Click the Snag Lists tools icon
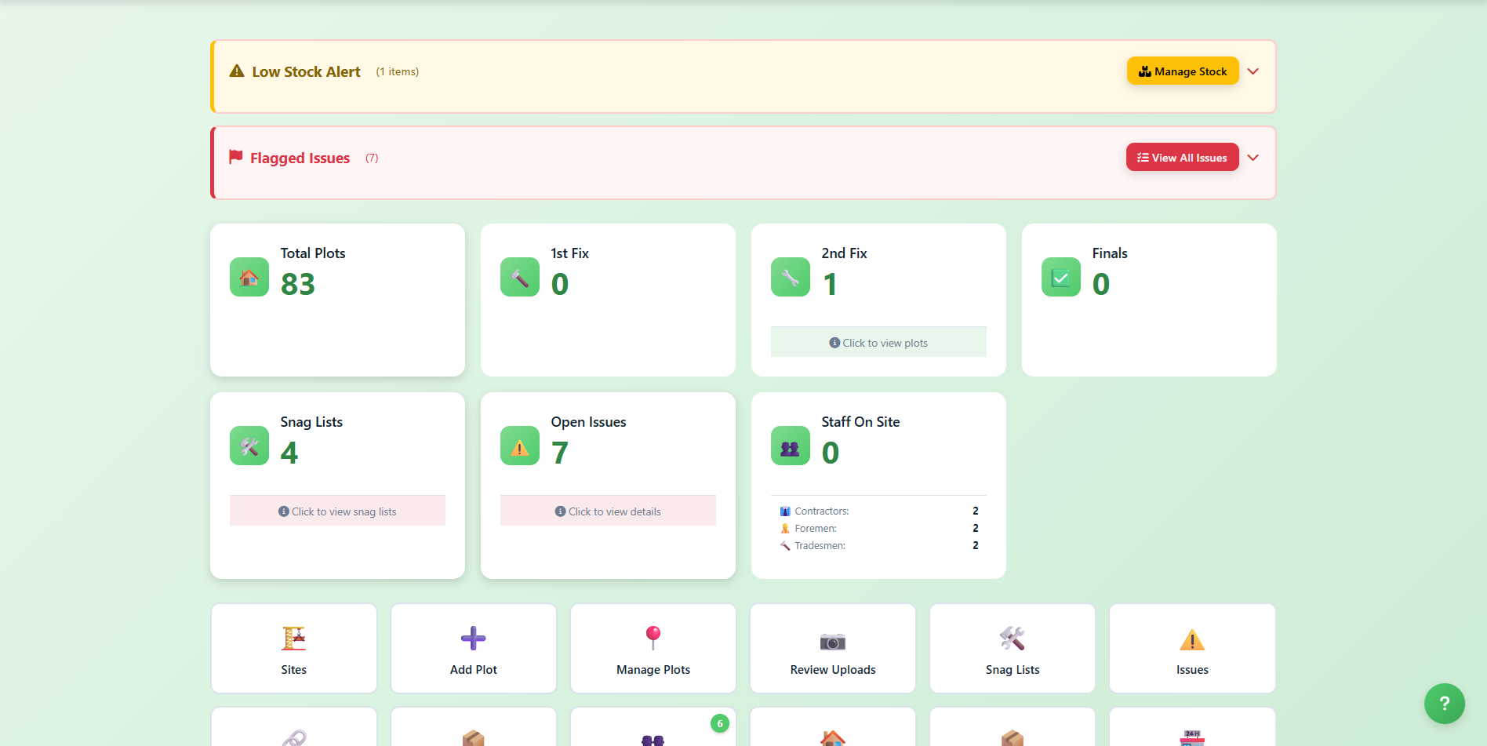 pos(249,446)
